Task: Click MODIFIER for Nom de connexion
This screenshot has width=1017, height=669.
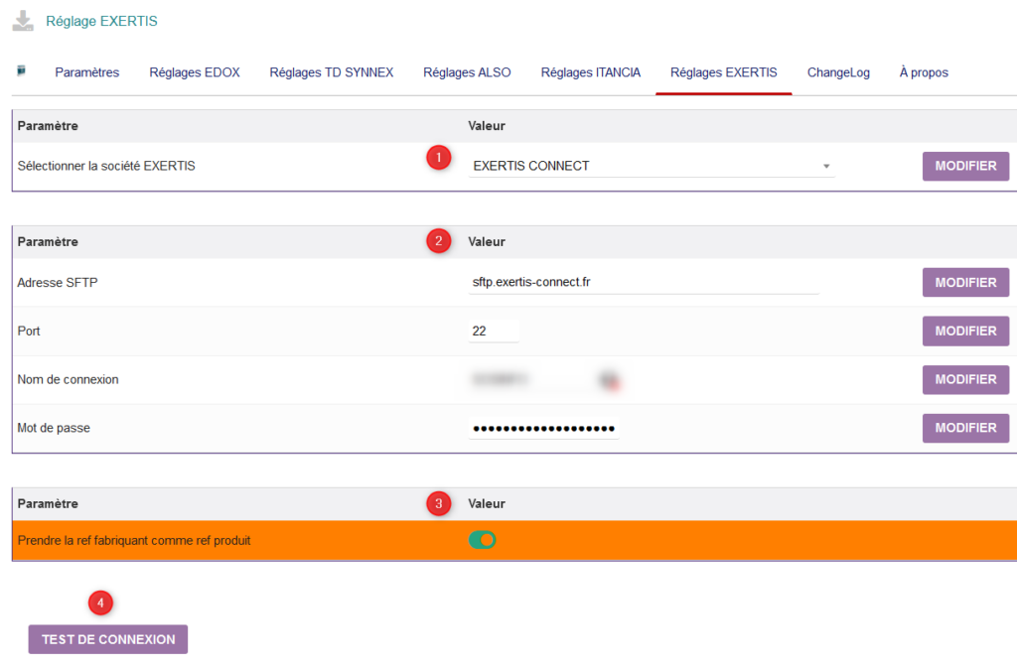Action: pyautogui.click(x=965, y=380)
